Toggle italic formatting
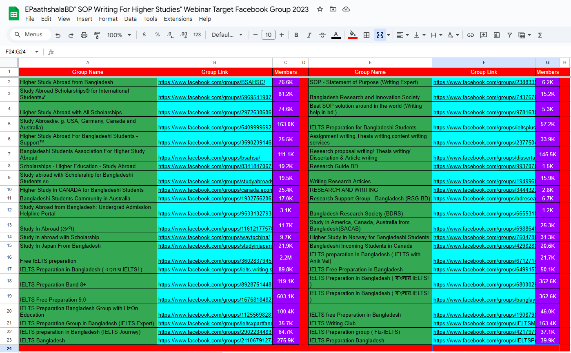571x353 pixels. [x=309, y=35]
